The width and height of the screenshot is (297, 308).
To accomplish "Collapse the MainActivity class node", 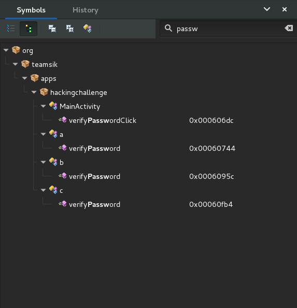I will (x=43, y=106).
